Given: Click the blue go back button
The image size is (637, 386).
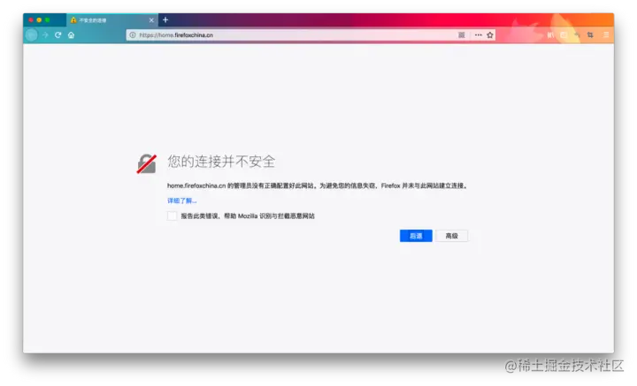Looking at the screenshot, I should click(416, 236).
